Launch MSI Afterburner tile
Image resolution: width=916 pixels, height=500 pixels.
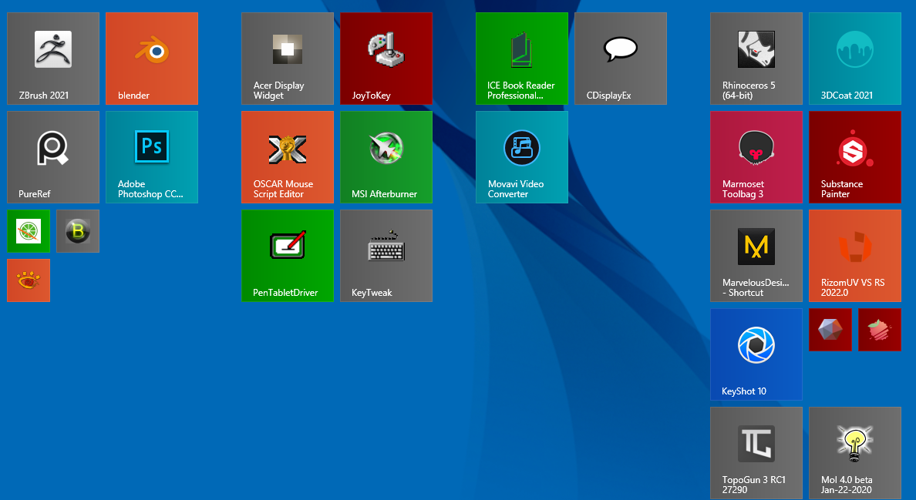coord(386,157)
